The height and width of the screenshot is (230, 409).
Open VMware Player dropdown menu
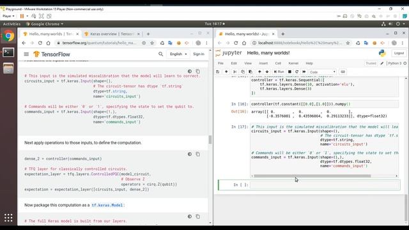[x=8, y=16]
